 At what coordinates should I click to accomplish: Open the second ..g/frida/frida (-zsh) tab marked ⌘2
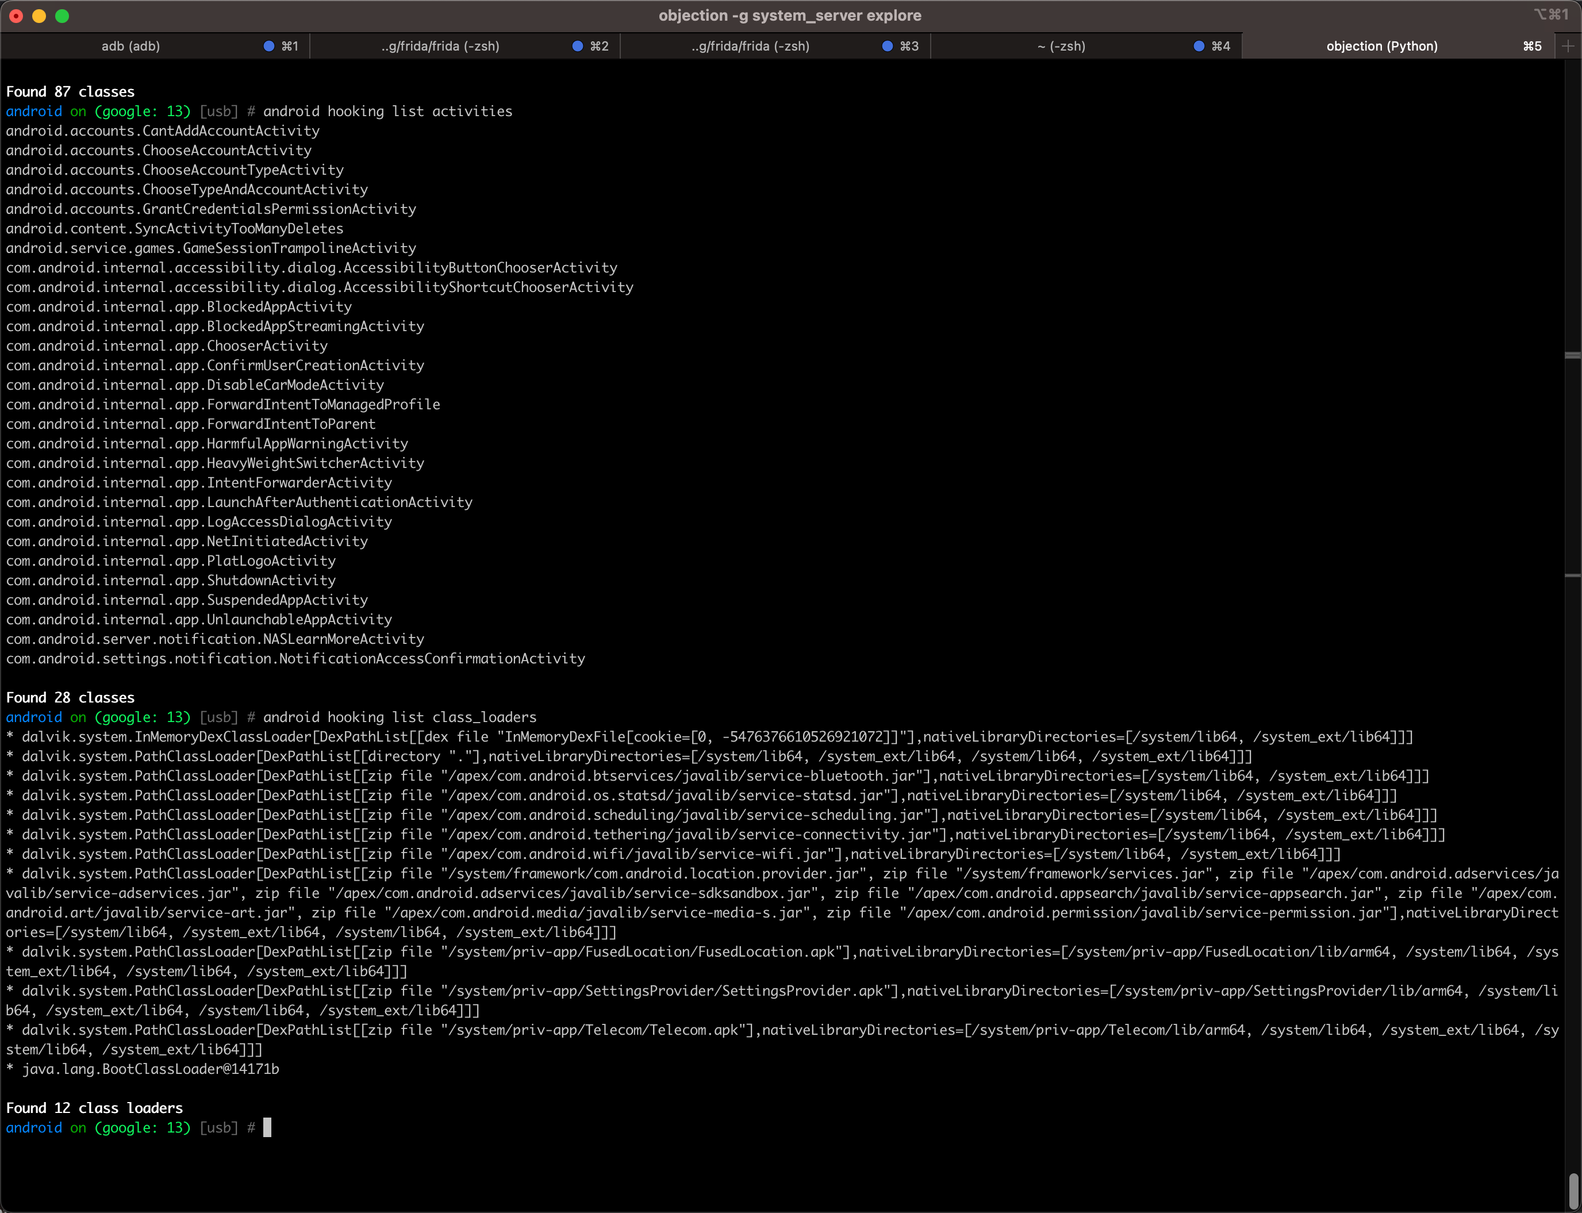(x=465, y=46)
